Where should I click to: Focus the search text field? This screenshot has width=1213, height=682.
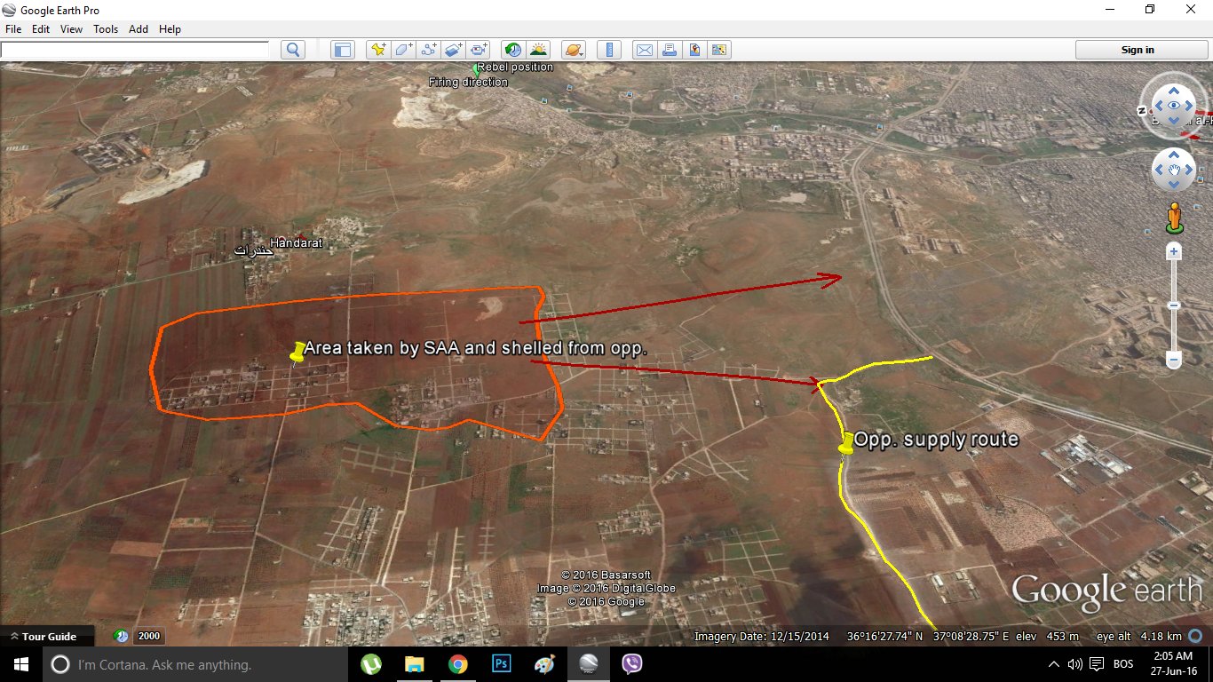134,50
